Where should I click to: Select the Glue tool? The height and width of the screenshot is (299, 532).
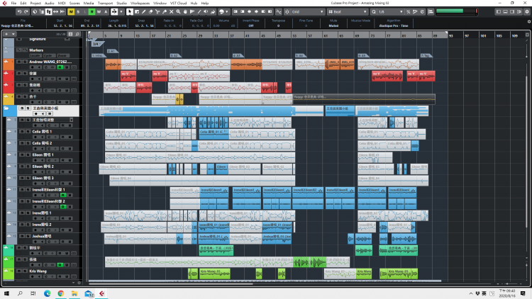pyautogui.click(x=165, y=12)
